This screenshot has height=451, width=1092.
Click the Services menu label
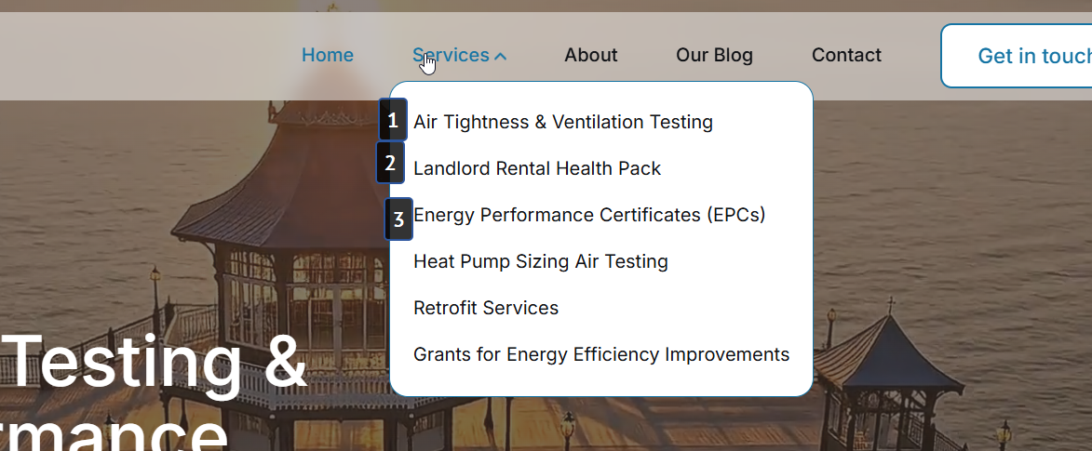(451, 56)
